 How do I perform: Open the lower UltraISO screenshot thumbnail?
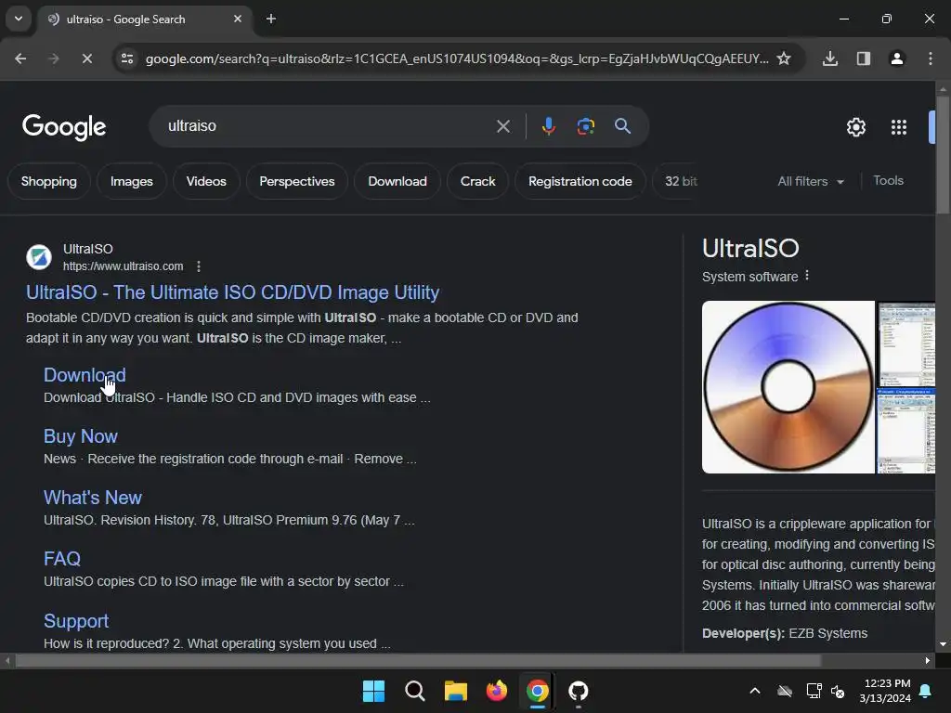(x=906, y=431)
